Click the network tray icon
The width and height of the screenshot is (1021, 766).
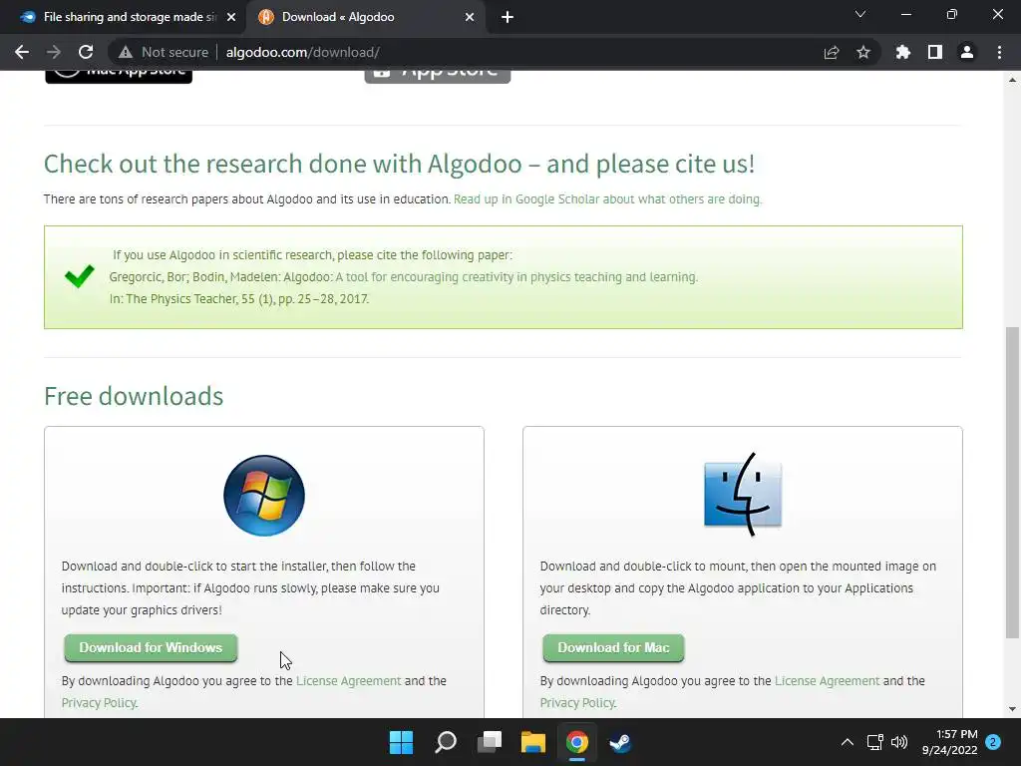pyautogui.click(x=875, y=742)
